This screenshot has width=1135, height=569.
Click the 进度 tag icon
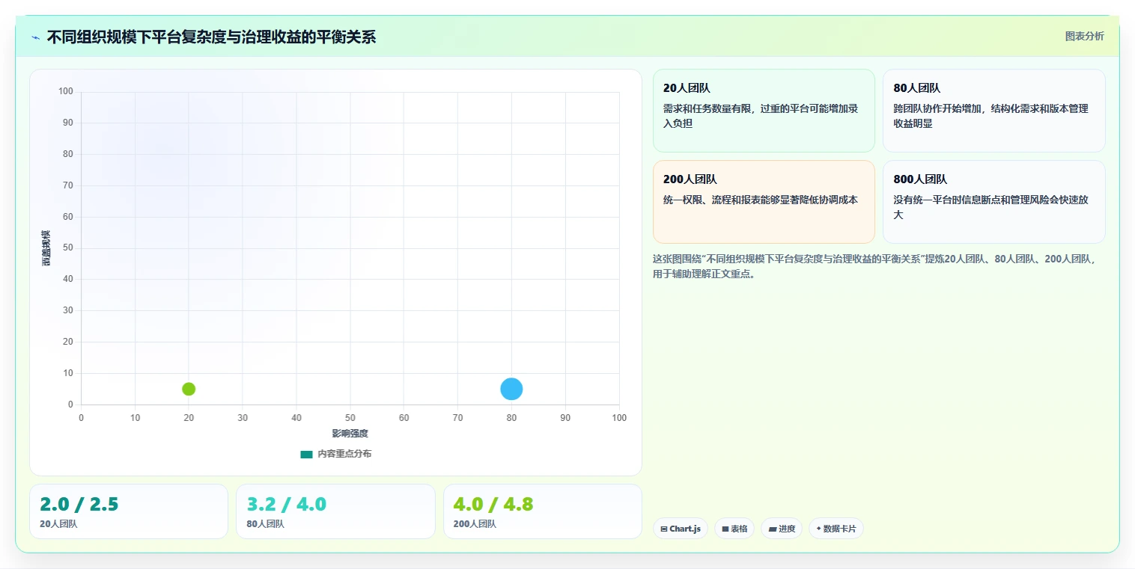pyautogui.click(x=773, y=529)
